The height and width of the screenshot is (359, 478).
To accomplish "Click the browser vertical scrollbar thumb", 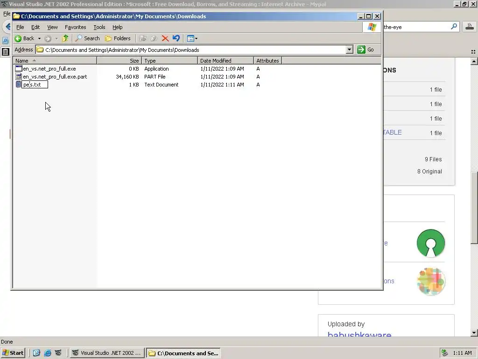I will click(474, 208).
